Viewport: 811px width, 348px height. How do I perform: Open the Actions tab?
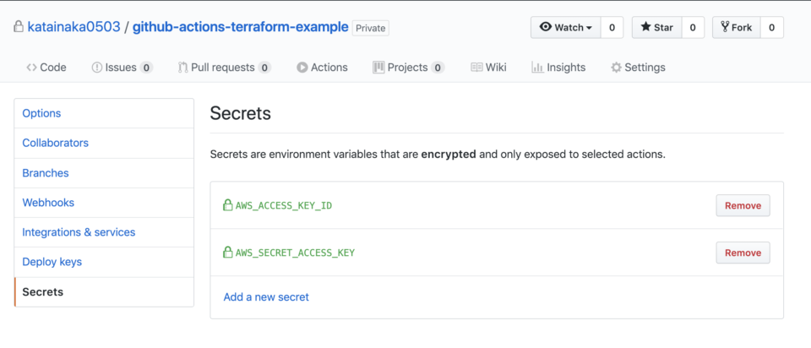tap(322, 68)
